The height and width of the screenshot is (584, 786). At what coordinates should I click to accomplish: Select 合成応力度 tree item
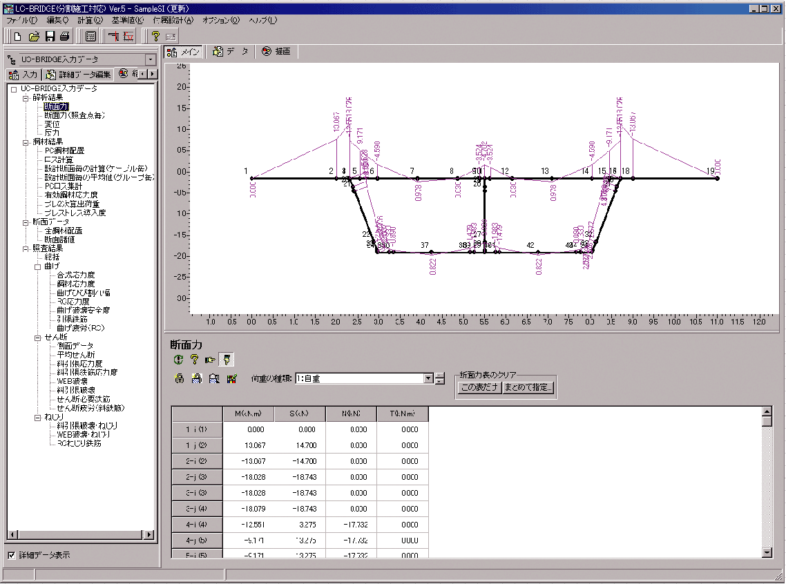point(76,275)
